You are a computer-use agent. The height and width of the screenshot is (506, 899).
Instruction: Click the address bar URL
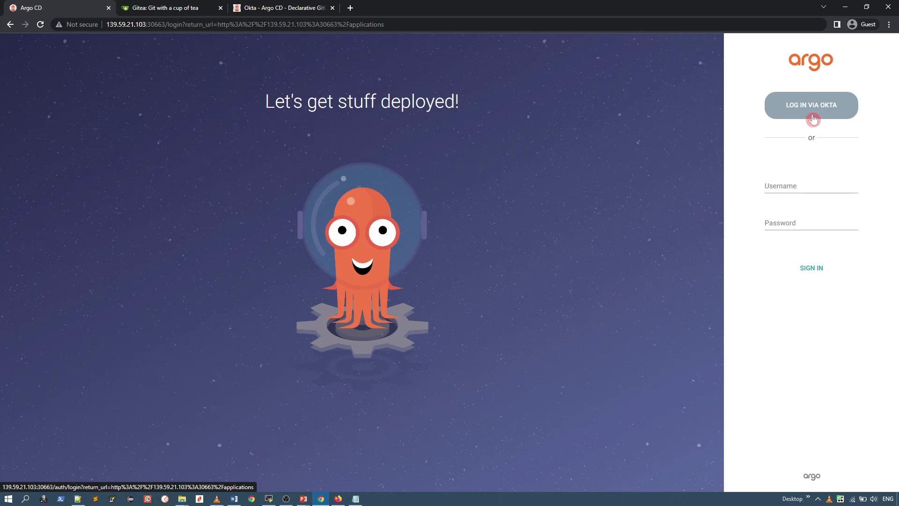[245, 24]
